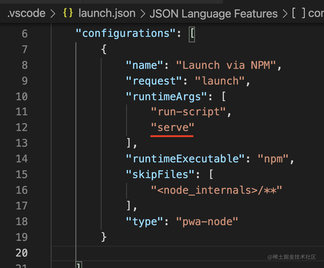Click the "Launch via NPM" name value

[226, 65]
